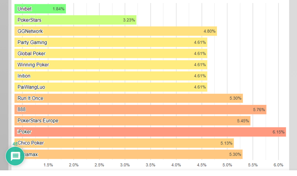Screen dimensions: 297x176
Task: Click the 5.76% value on the 888 bar
Action: pos(259,110)
